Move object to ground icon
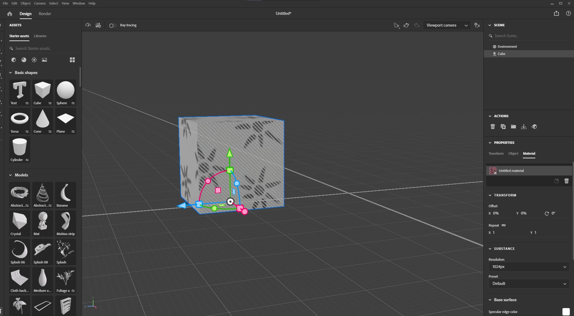The image size is (574, 316). [x=524, y=127]
